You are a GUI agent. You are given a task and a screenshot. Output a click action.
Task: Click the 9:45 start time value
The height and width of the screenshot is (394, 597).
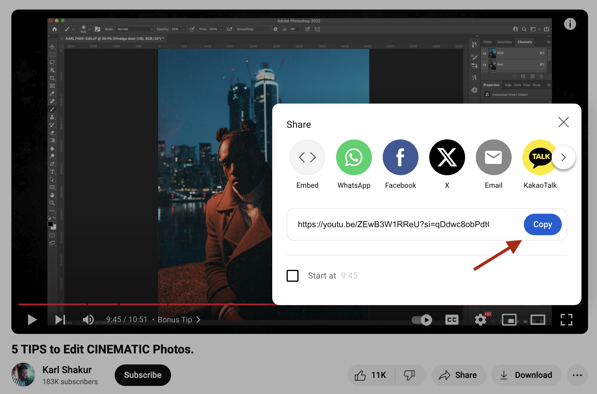coord(349,276)
